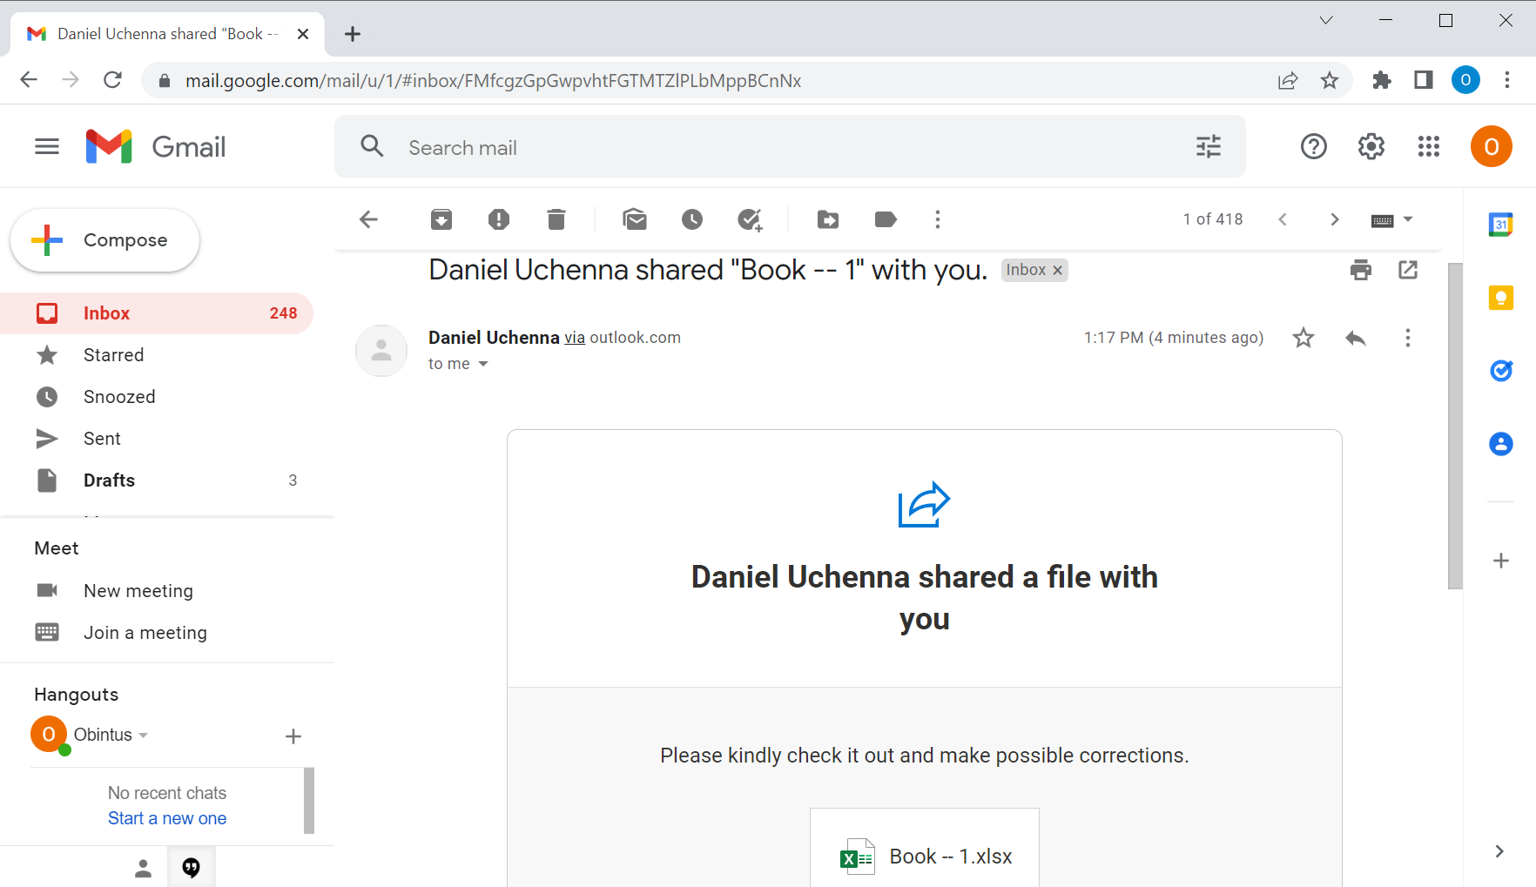Collapse the Gmail navigation menu
This screenshot has height=887, width=1536.
[x=46, y=145]
